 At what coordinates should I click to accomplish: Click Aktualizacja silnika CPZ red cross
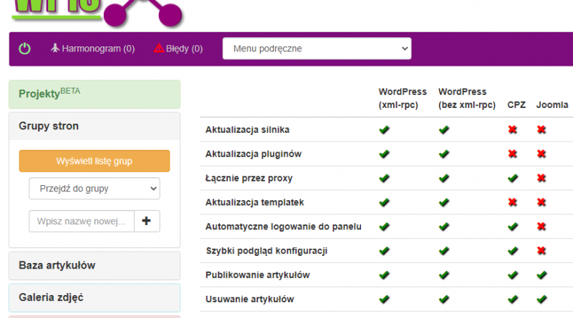pyautogui.click(x=512, y=129)
